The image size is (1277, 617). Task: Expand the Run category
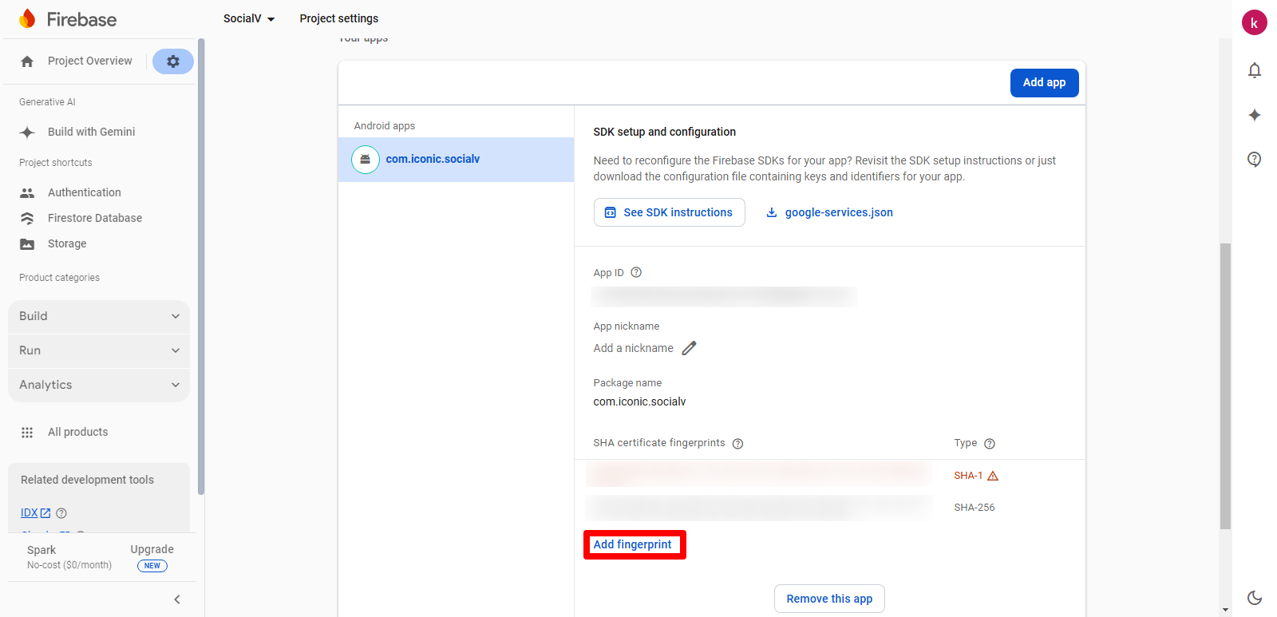tap(99, 350)
